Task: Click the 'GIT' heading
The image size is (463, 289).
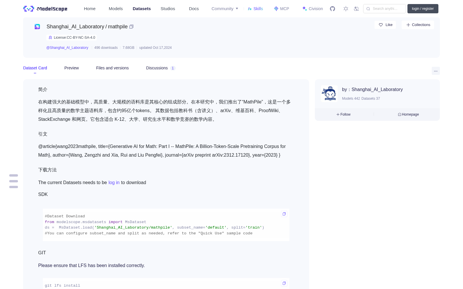Action: pyautogui.click(x=42, y=253)
